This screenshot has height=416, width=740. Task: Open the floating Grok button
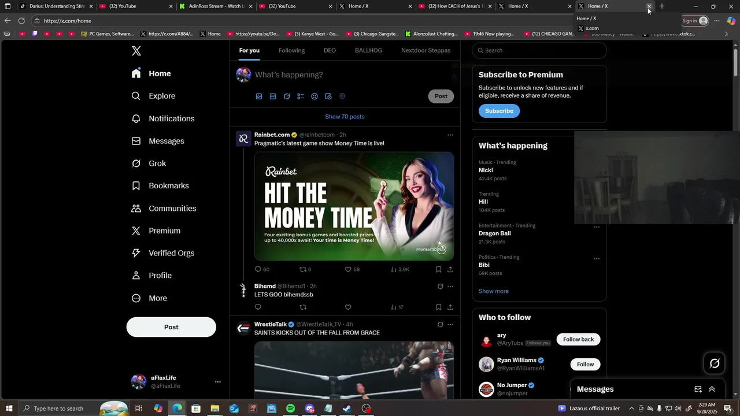[715, 363]
